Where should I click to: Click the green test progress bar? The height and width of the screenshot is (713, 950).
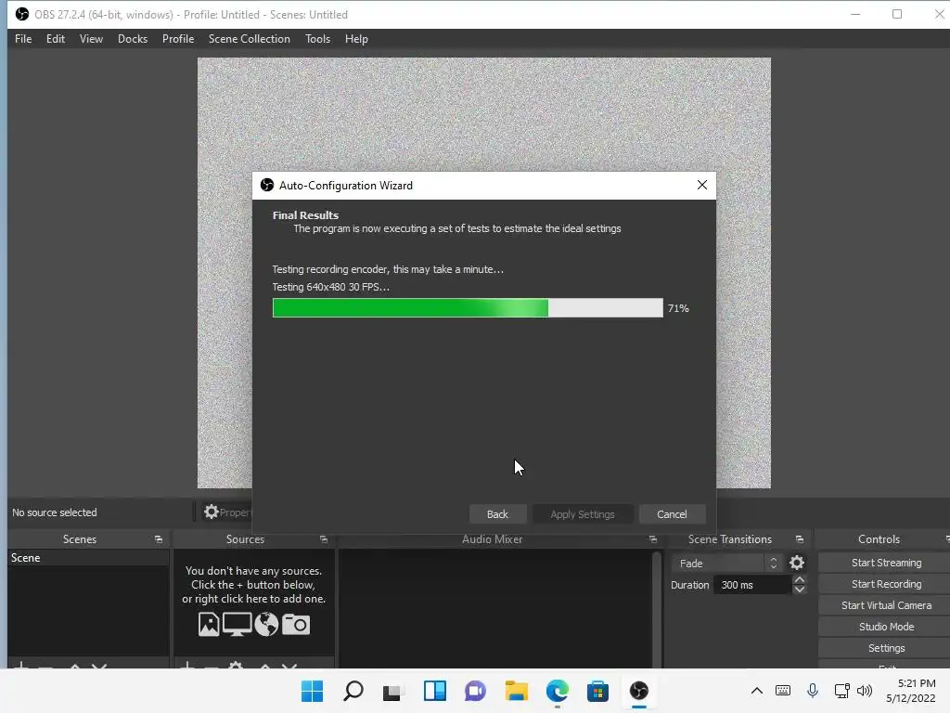(468, 308)
